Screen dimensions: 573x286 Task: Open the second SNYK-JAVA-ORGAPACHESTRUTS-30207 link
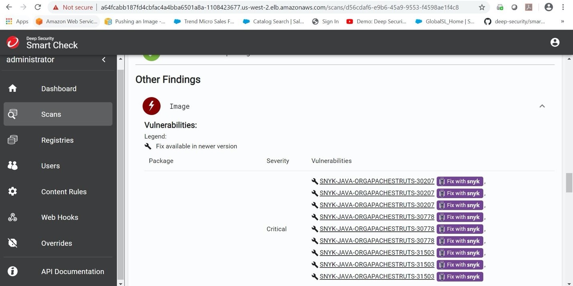coord(377,193)
